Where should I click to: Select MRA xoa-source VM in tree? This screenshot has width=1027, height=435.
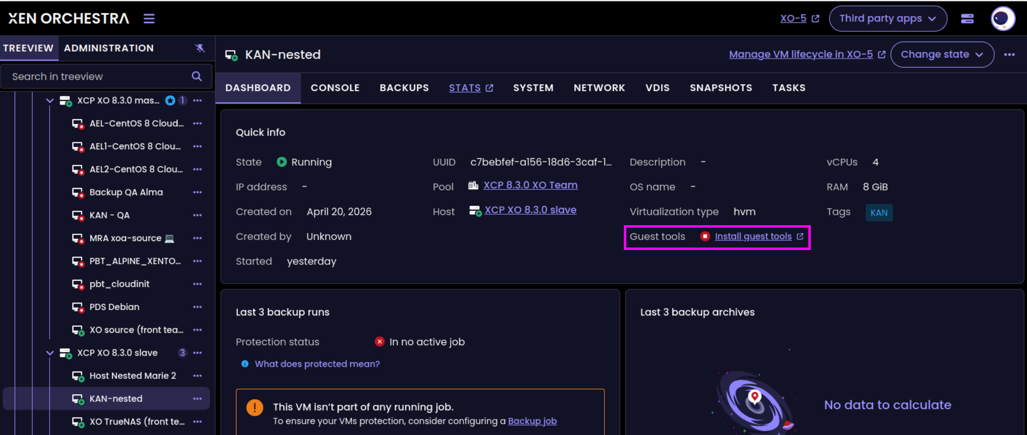(131, 238)
